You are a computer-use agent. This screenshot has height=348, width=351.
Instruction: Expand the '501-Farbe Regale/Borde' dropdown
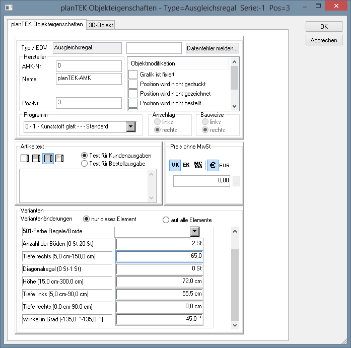click(x=194, y=231)
